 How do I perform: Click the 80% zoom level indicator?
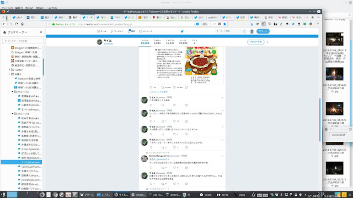pyautogui.click(x=205, y=24)
